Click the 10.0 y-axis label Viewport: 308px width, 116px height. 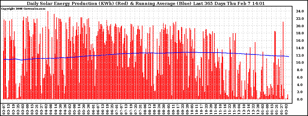pos(300,62)
